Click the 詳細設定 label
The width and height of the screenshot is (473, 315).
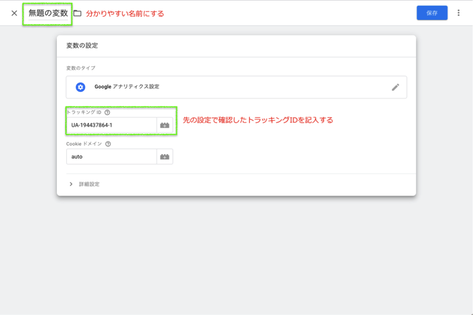(x=89, y=184)
